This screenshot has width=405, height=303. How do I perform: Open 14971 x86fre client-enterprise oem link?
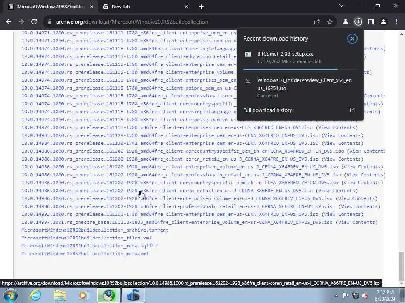click(129, 33)
